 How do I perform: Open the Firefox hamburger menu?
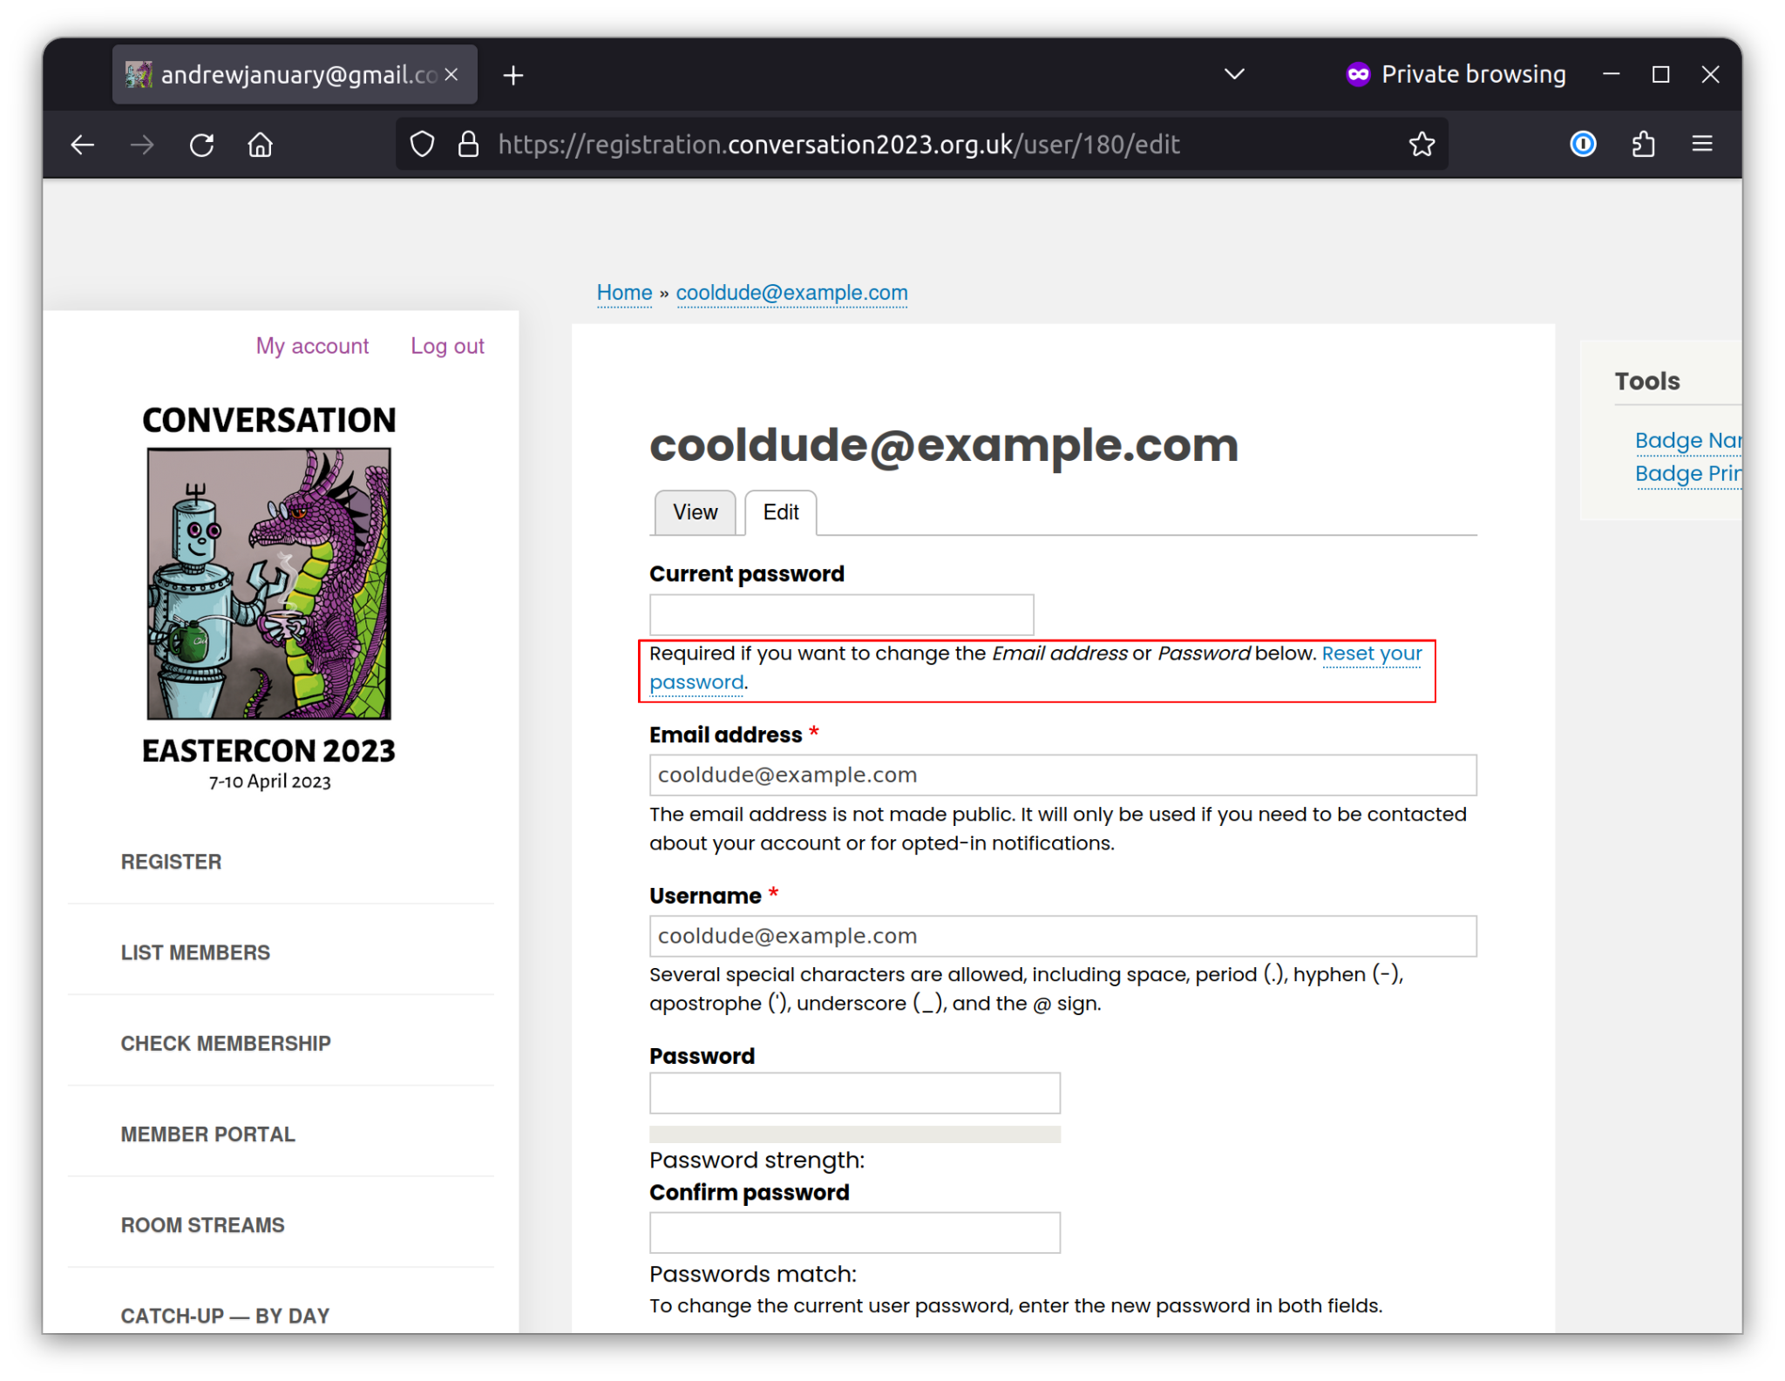[x=1701, y=145]
